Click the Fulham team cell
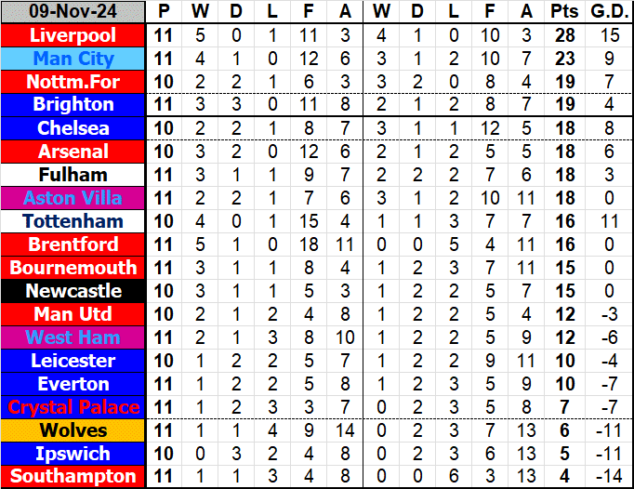 click(x=73, y=175)
